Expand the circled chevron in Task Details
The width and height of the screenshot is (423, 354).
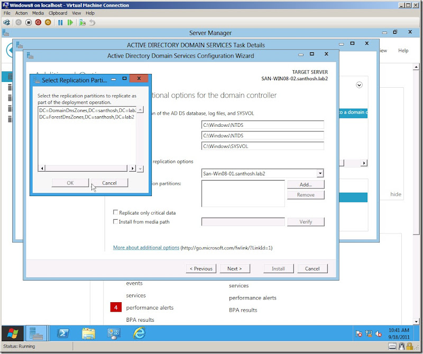(x=360, y=85)
